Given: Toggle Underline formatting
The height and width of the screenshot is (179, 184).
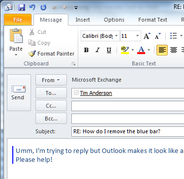Looking at the screenshot, I should click(x=109, y=50).
